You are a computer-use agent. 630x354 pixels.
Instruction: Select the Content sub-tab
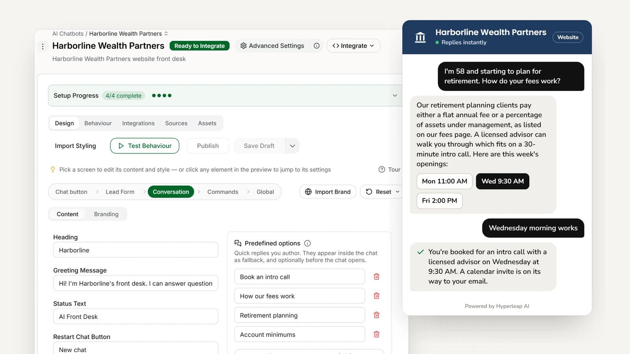67,214
